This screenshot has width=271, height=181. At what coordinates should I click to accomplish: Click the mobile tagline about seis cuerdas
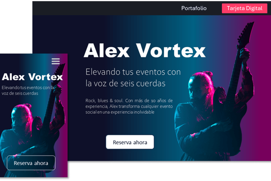click(28, 90)
